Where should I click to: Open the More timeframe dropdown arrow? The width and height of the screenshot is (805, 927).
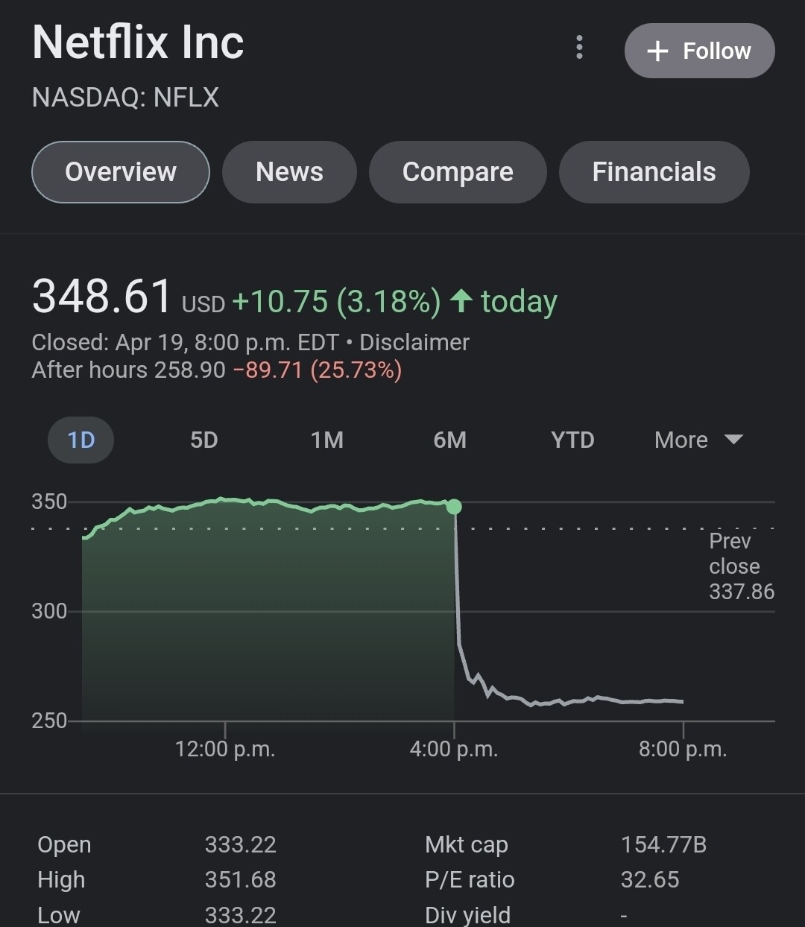733,440
